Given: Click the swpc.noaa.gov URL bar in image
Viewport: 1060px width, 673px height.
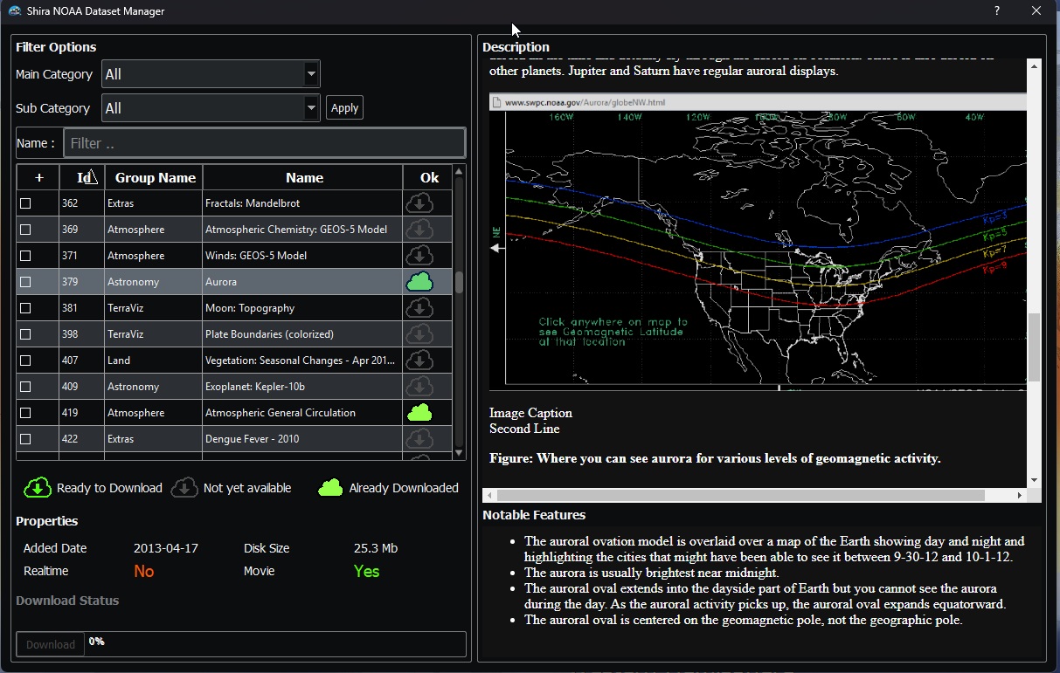Looking at the screenshot, I should (758, 102).
